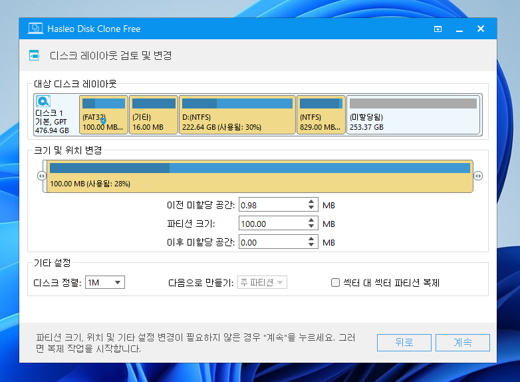This screenshot has width=520, height=382.
Task: Click the 476.94 GB disk size text
Action: pos(52,130)
